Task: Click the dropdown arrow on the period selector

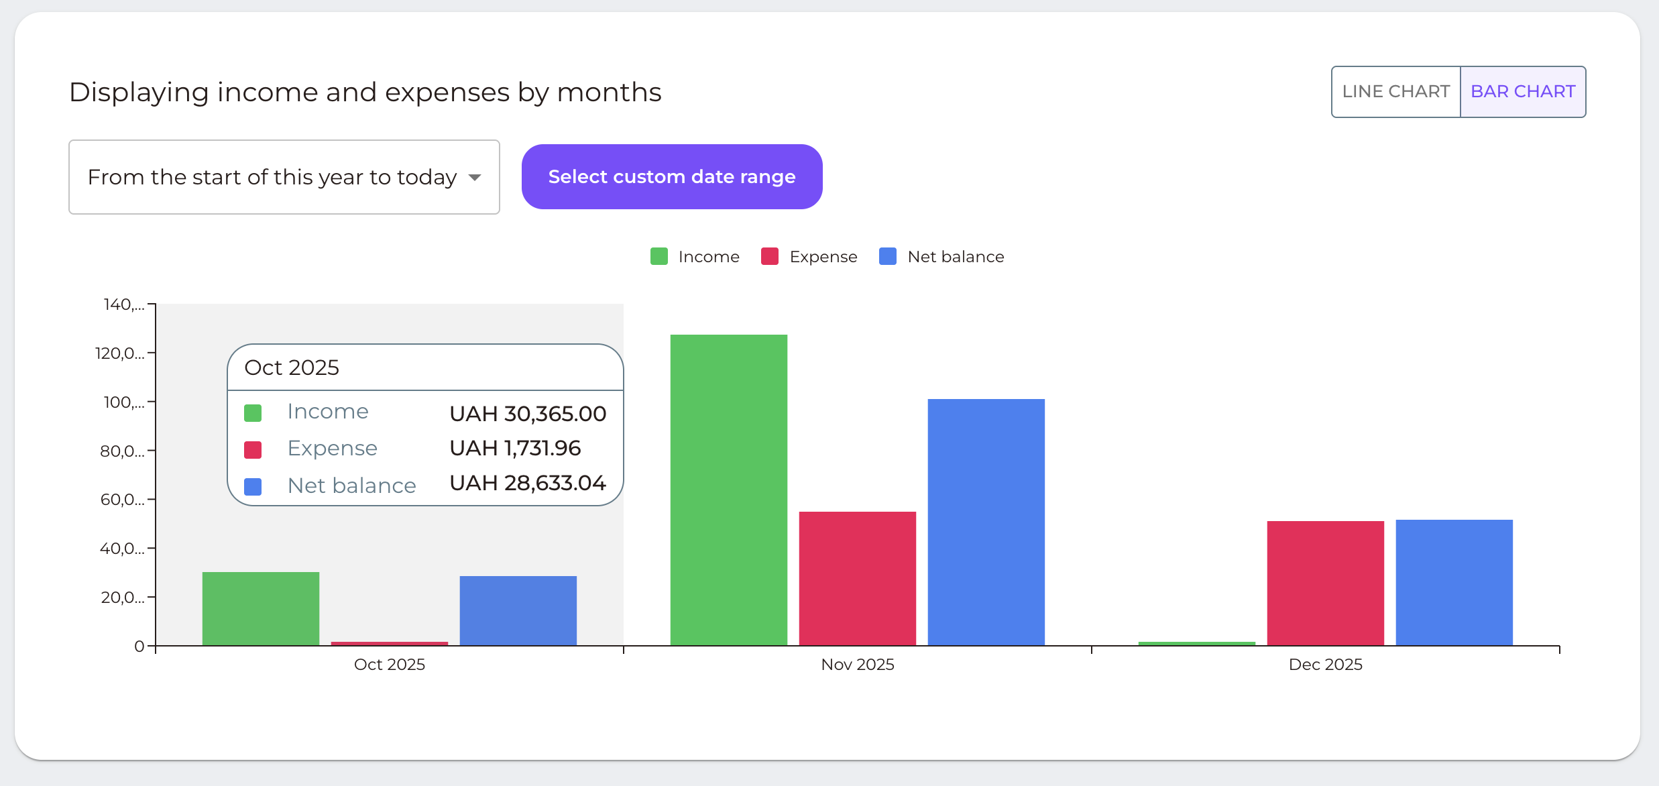Action: [475, 176]
